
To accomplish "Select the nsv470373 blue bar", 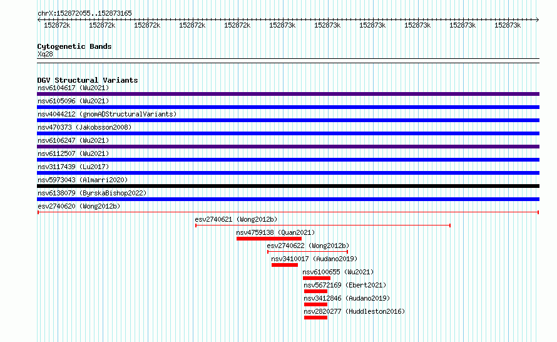I will (x=288, y=133).
